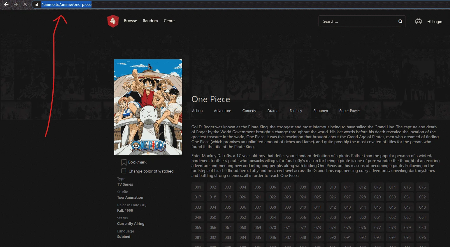Open episode 080
The image size is (450, 247).
point(422,228)
